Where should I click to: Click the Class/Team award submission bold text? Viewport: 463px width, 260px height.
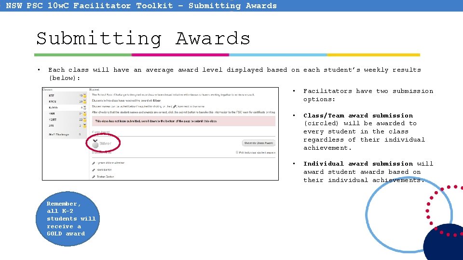click(x=358, y=116)
